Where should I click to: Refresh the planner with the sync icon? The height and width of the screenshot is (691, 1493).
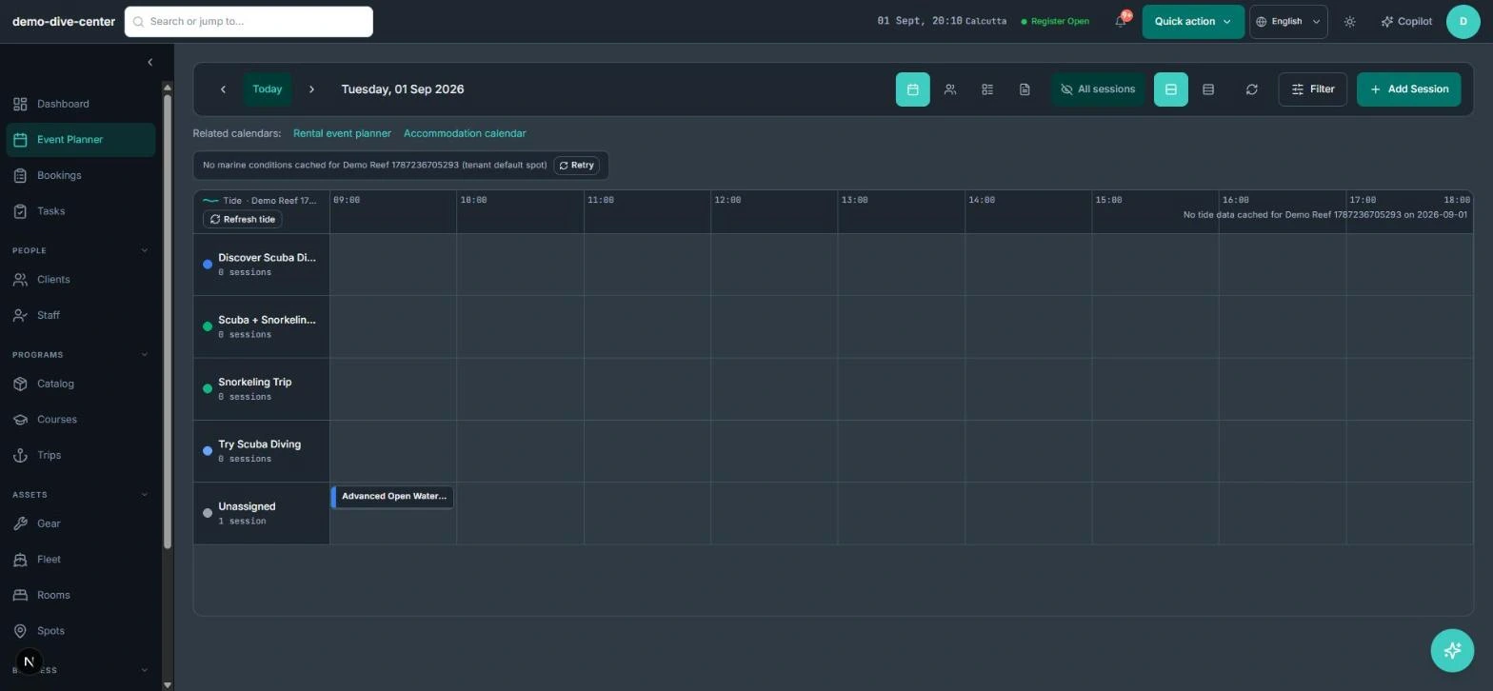pyautogui.click(x=1251, y=89)
